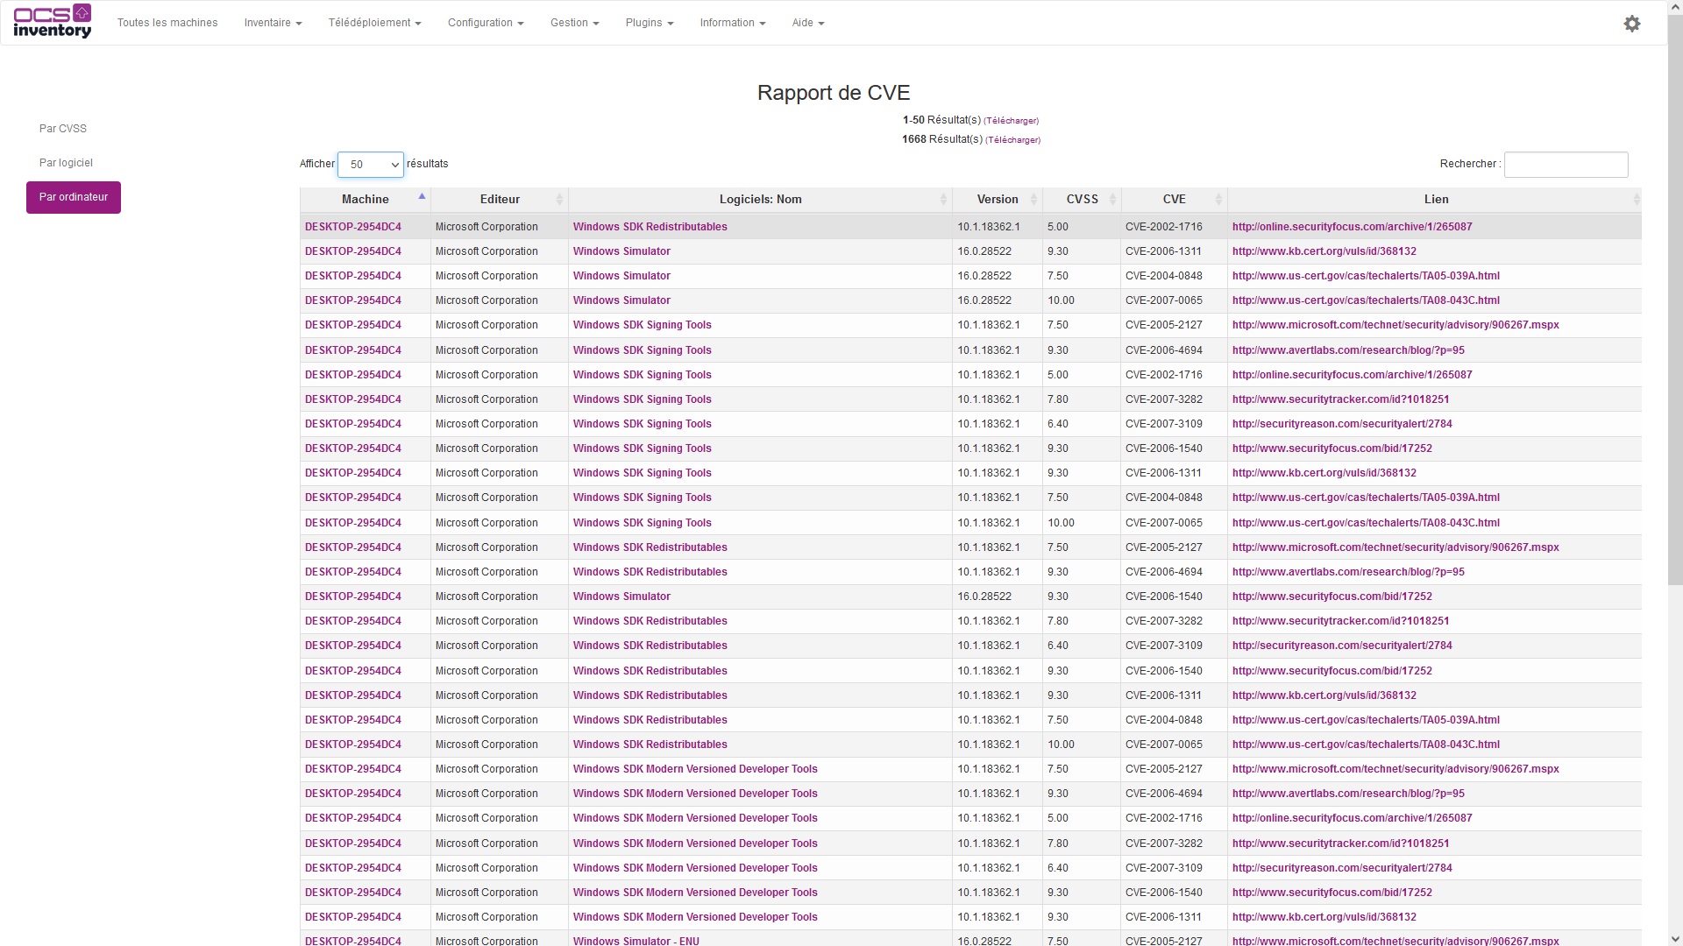The width and height of the screenshot is (1683, 946).
Task: Sort table by Version column
Action: click(x=998, y=200)
